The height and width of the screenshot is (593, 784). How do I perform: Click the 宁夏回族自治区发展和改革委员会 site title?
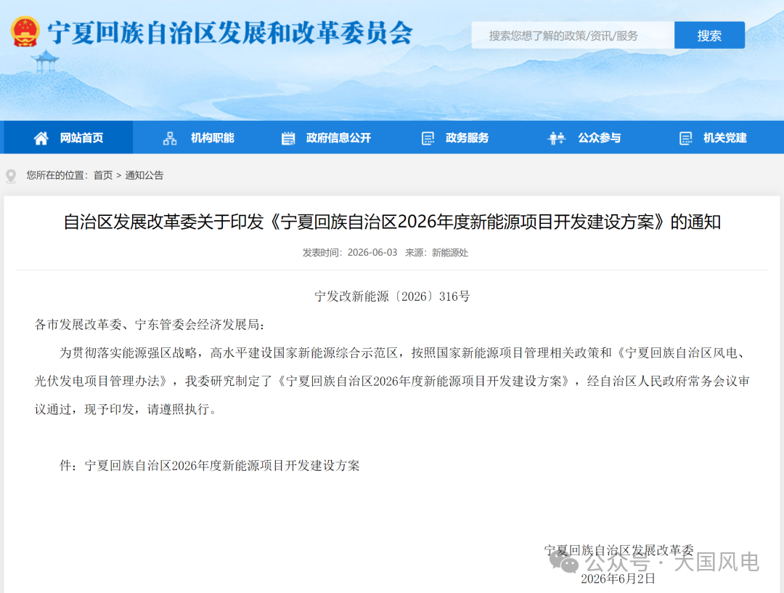[x=231, y=33]
